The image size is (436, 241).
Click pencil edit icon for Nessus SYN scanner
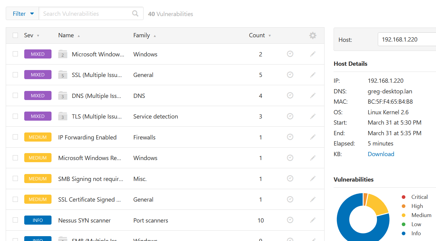(313, 220)
